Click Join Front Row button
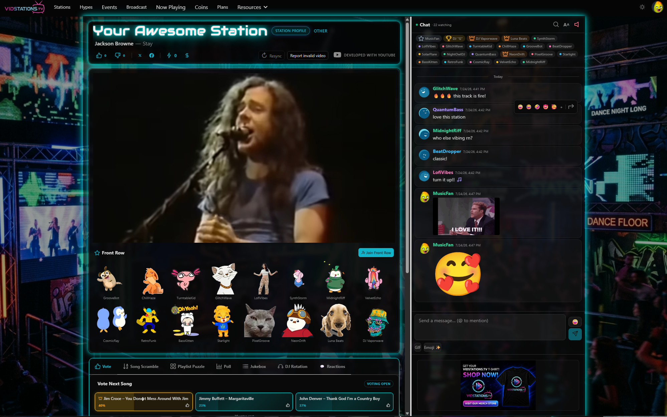Image resolution: width=667 pixels, height=417 pixels. (x=376, y=253)
